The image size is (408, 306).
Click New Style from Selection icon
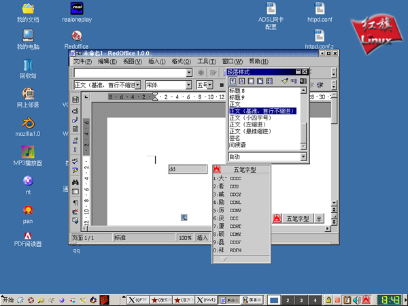point(294,81)
